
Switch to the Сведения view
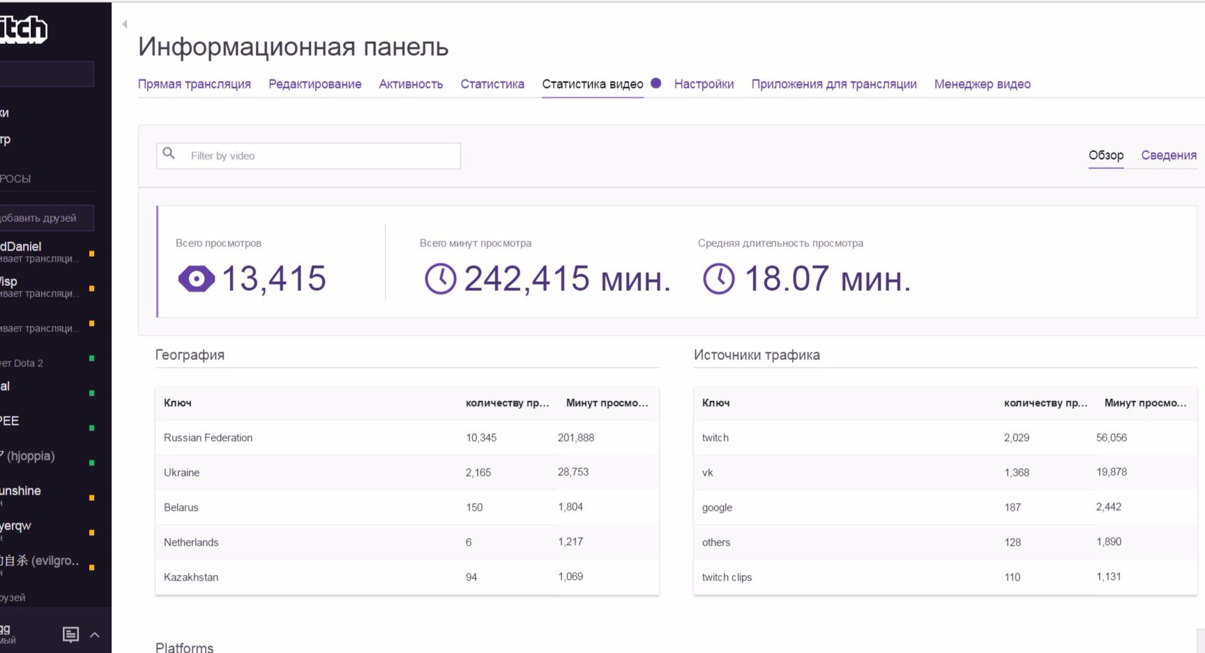tap(1169, 155)
